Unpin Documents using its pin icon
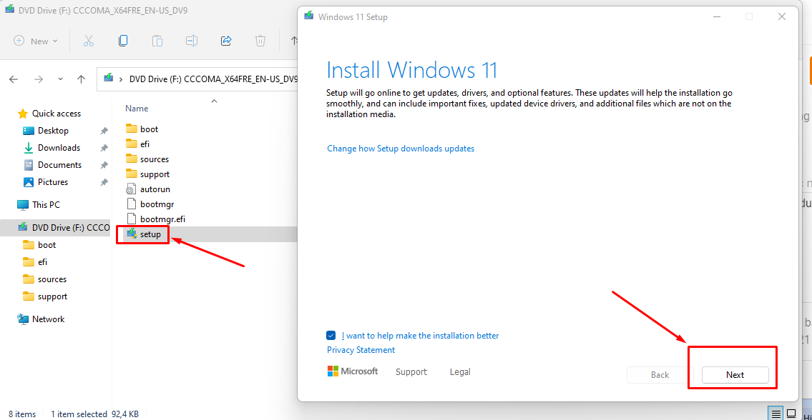Screen dimensions: 812x420 tap(104, 165)
